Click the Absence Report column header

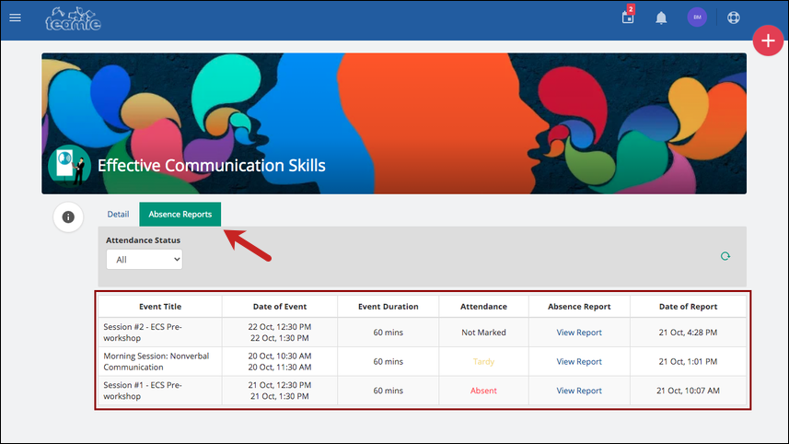[579, 307]
